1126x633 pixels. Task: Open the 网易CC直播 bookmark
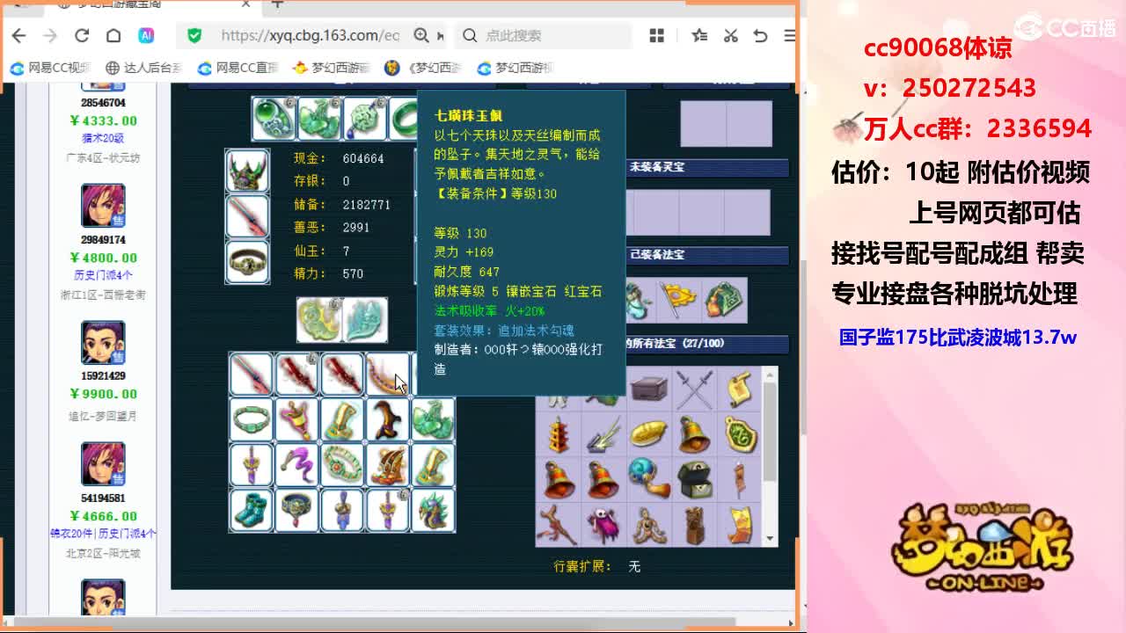click(x=238, y=68)
